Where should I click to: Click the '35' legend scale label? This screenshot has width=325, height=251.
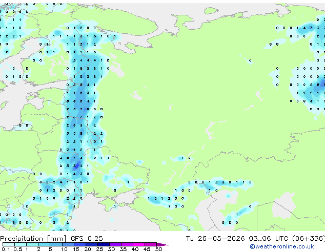pos(123,249)
